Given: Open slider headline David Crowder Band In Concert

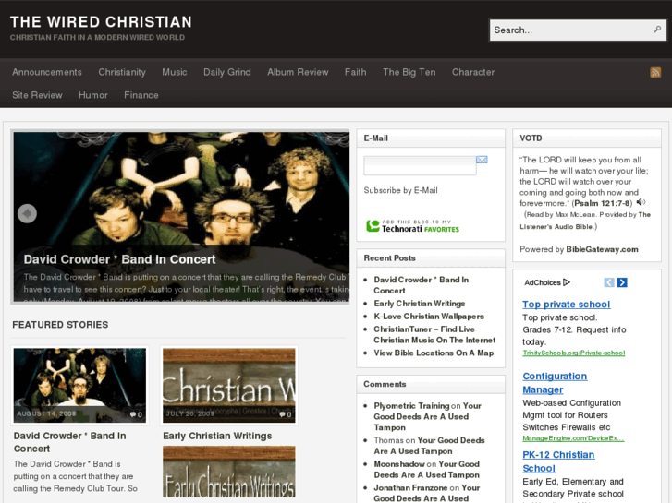Looking at the screenshot, I should 119,259.
